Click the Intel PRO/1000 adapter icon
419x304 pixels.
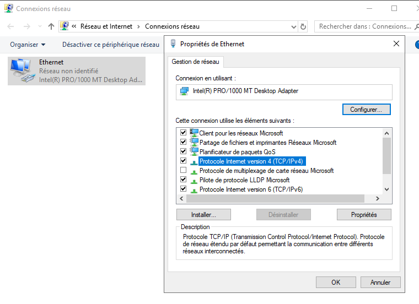click(185, 91)
